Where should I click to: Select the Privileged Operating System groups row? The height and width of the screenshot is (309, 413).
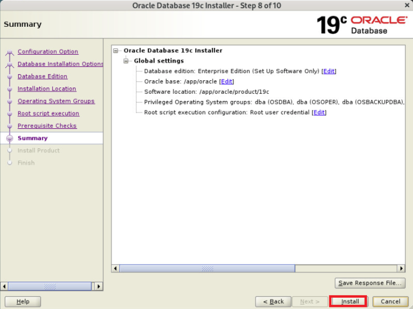pyautogui.click(x=274, y=102)
